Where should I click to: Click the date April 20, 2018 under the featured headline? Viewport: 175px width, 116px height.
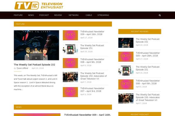pyautogui.click(x=38, y=68)
